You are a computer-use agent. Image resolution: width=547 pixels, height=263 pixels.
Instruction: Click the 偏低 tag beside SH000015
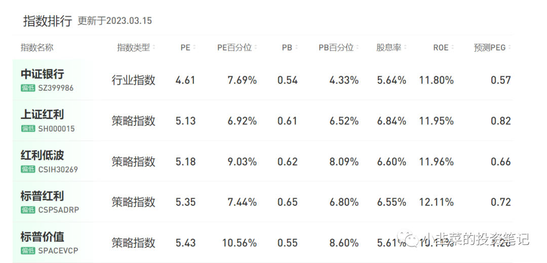coord(28,128)
